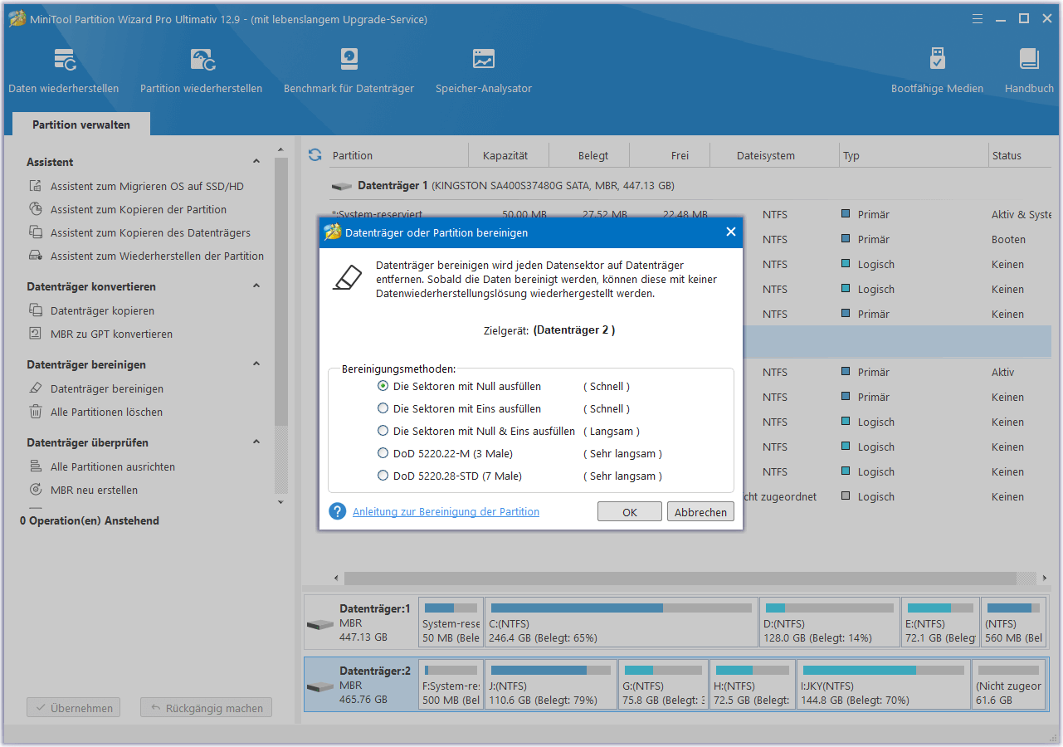Select E:(NTFS) 72.1 GB partition block
Viewport: 1063px width, 747px height.
pyautogui.click(x=939, y=622)
